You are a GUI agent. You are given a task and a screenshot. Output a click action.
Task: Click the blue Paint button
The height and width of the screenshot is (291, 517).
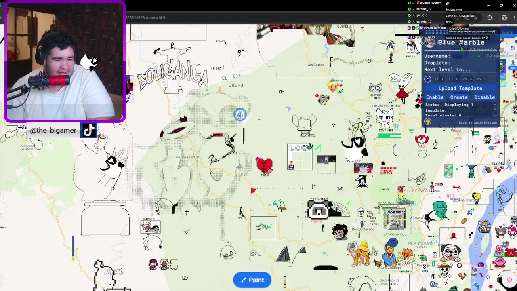(252, 280)
